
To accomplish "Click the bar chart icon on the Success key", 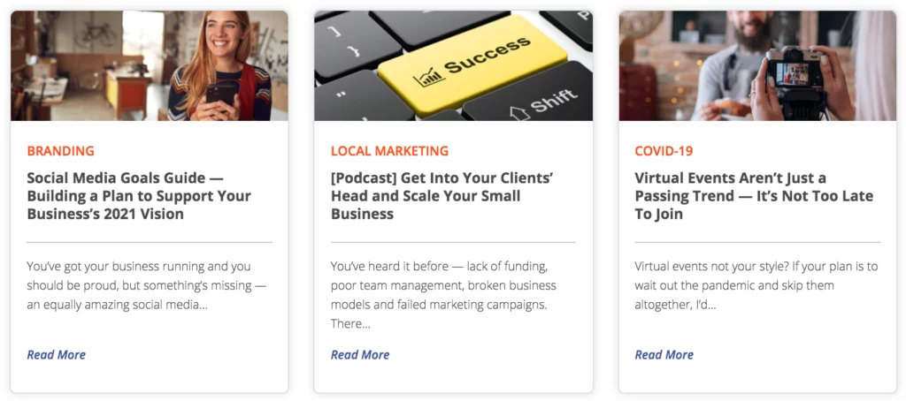I will tap(428, 77).
